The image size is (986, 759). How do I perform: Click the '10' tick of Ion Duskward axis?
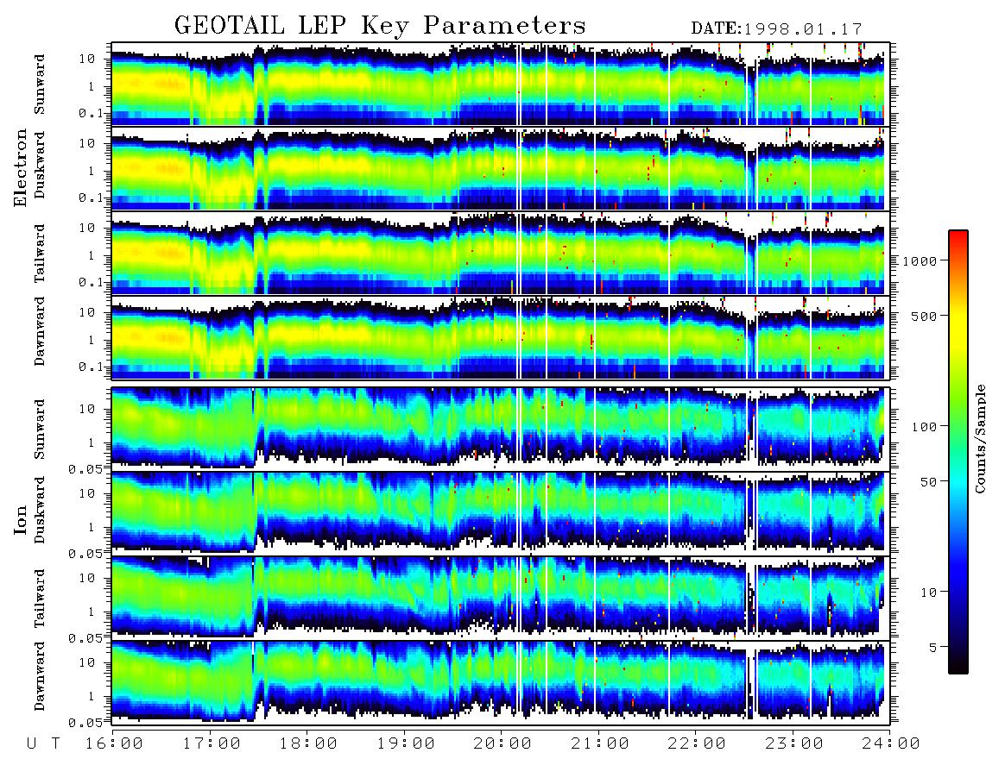tap(87, 494)
